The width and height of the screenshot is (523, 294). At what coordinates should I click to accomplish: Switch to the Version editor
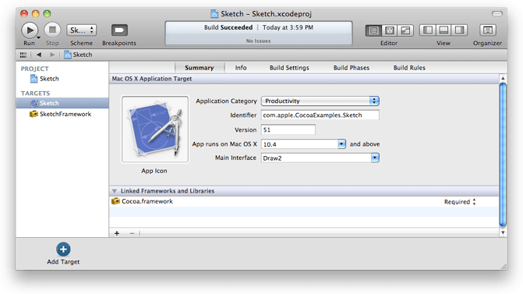tap(405, 30)
